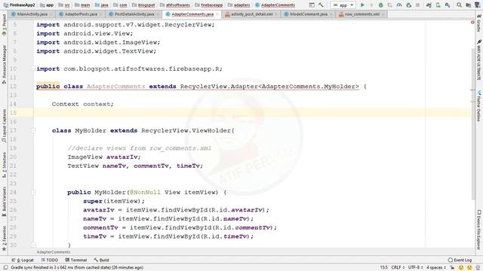
Task: Open the WiFi ADB Ultimate side panel
Action: [x=479, y=60]
